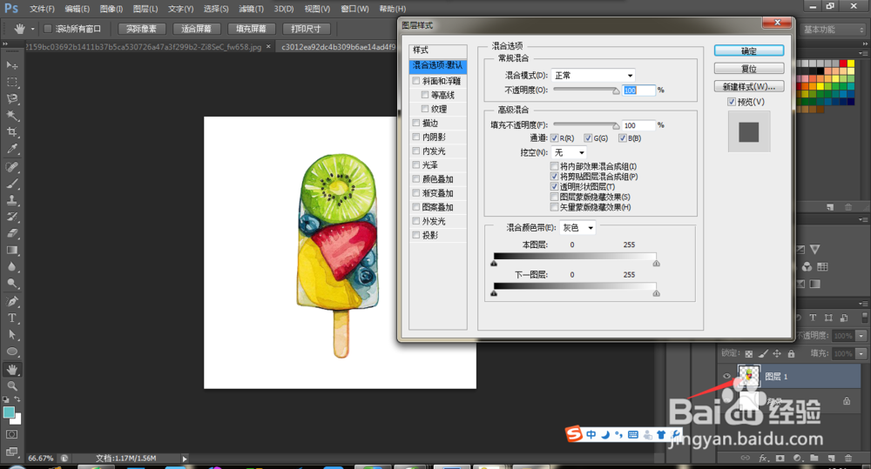Toggle visibility of 图层 1
871x469 pixels.
point(726,376)
